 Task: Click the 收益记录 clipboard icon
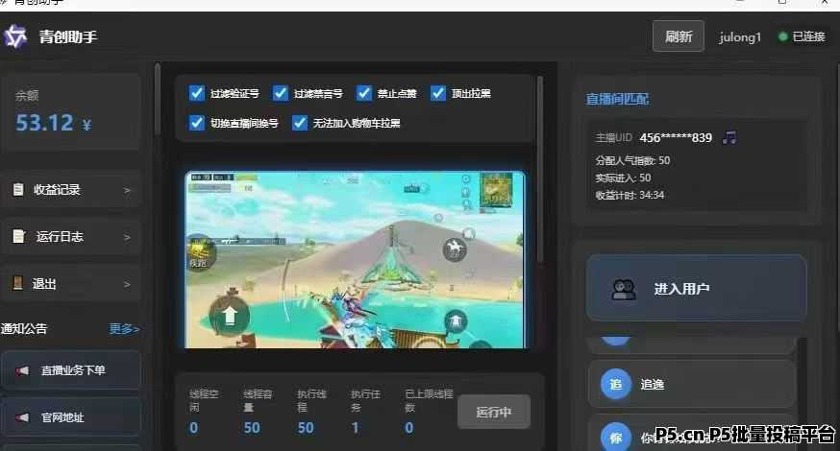(18, 190)
